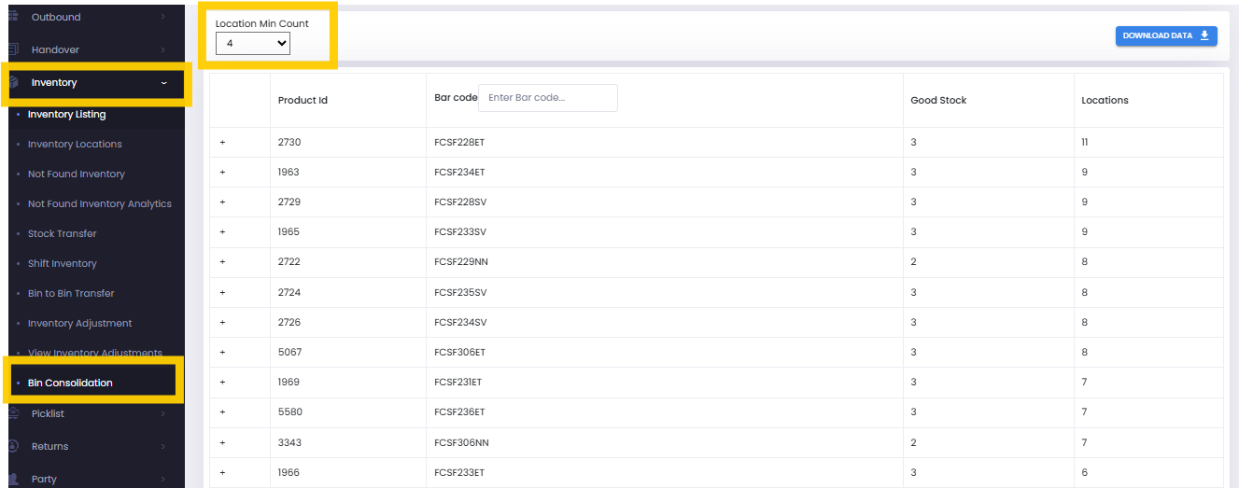This screenshot has width=1239, height=488.
Task: Expand row for product 5067
Action: click(222, 352)
